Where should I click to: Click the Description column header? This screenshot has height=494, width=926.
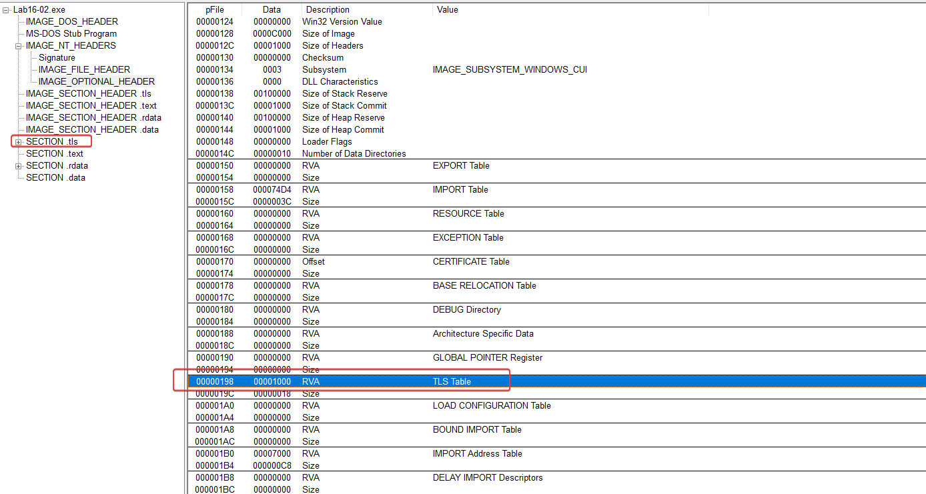point(368,9)
